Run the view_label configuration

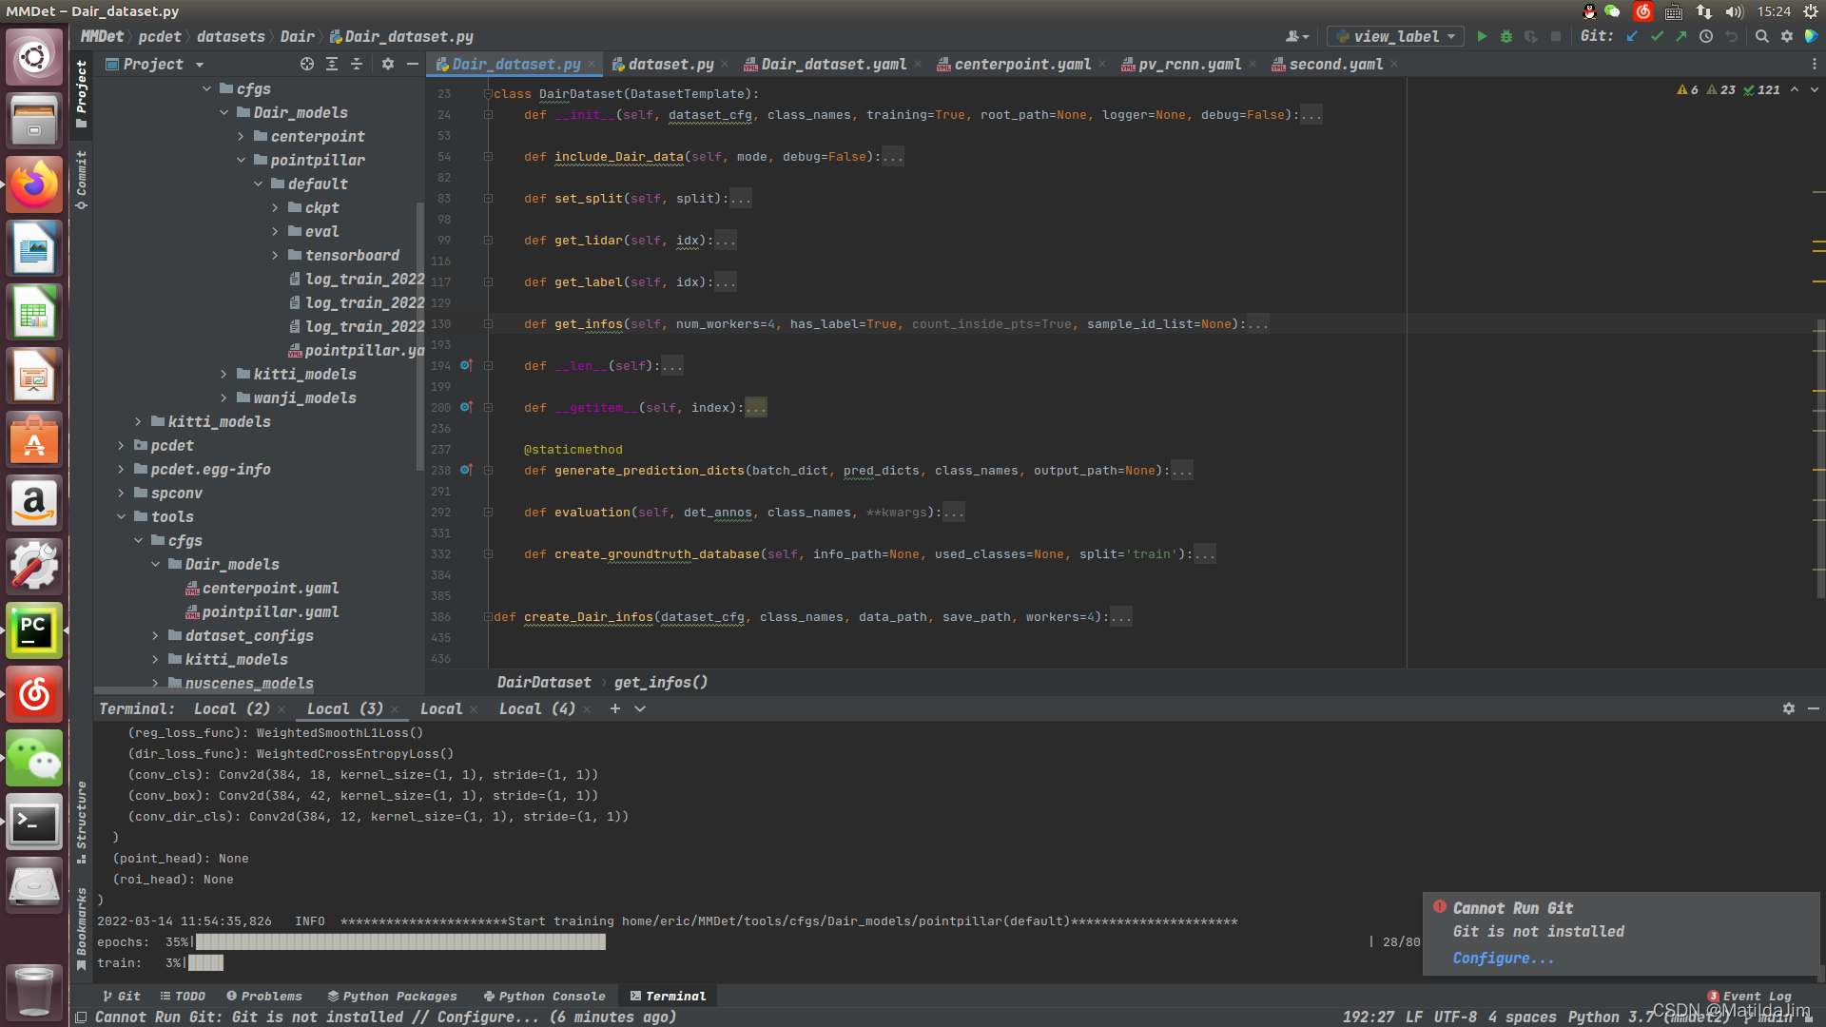(1482, 36)
